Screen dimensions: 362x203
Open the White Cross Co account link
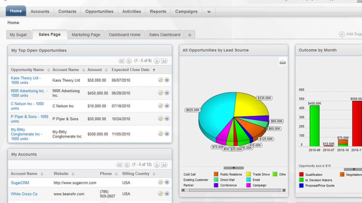pyautogui.click(x=24, y=194)
